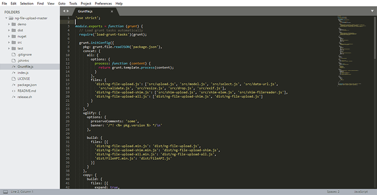The image size is (377, 195).
Task: Click the FOLDERS sidebar heading
Action: click(12, 12)
